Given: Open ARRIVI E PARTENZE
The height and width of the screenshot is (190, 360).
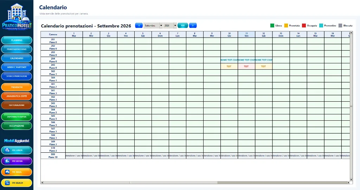Looking at the screenshot, I should (17, 67).
